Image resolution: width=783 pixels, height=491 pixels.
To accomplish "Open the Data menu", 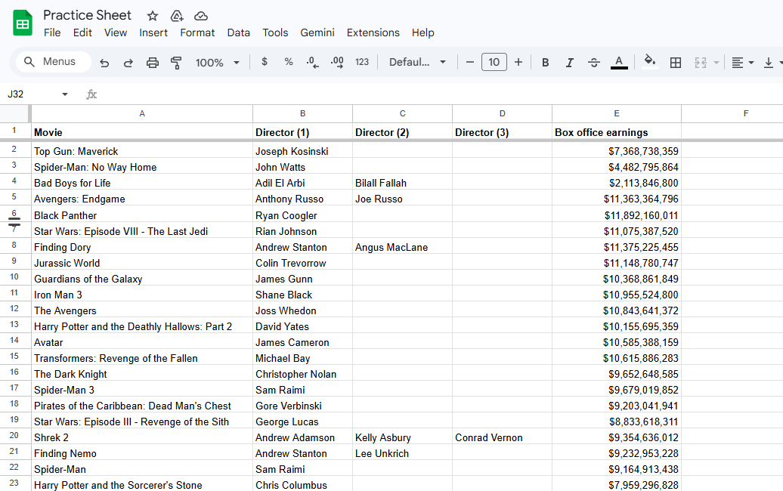I will (238, 32).
